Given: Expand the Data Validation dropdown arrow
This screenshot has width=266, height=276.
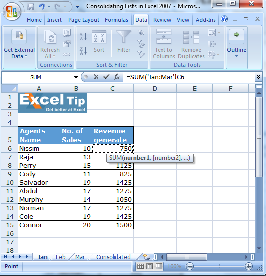Looking at the screenshot, I should tap(219, 33).
